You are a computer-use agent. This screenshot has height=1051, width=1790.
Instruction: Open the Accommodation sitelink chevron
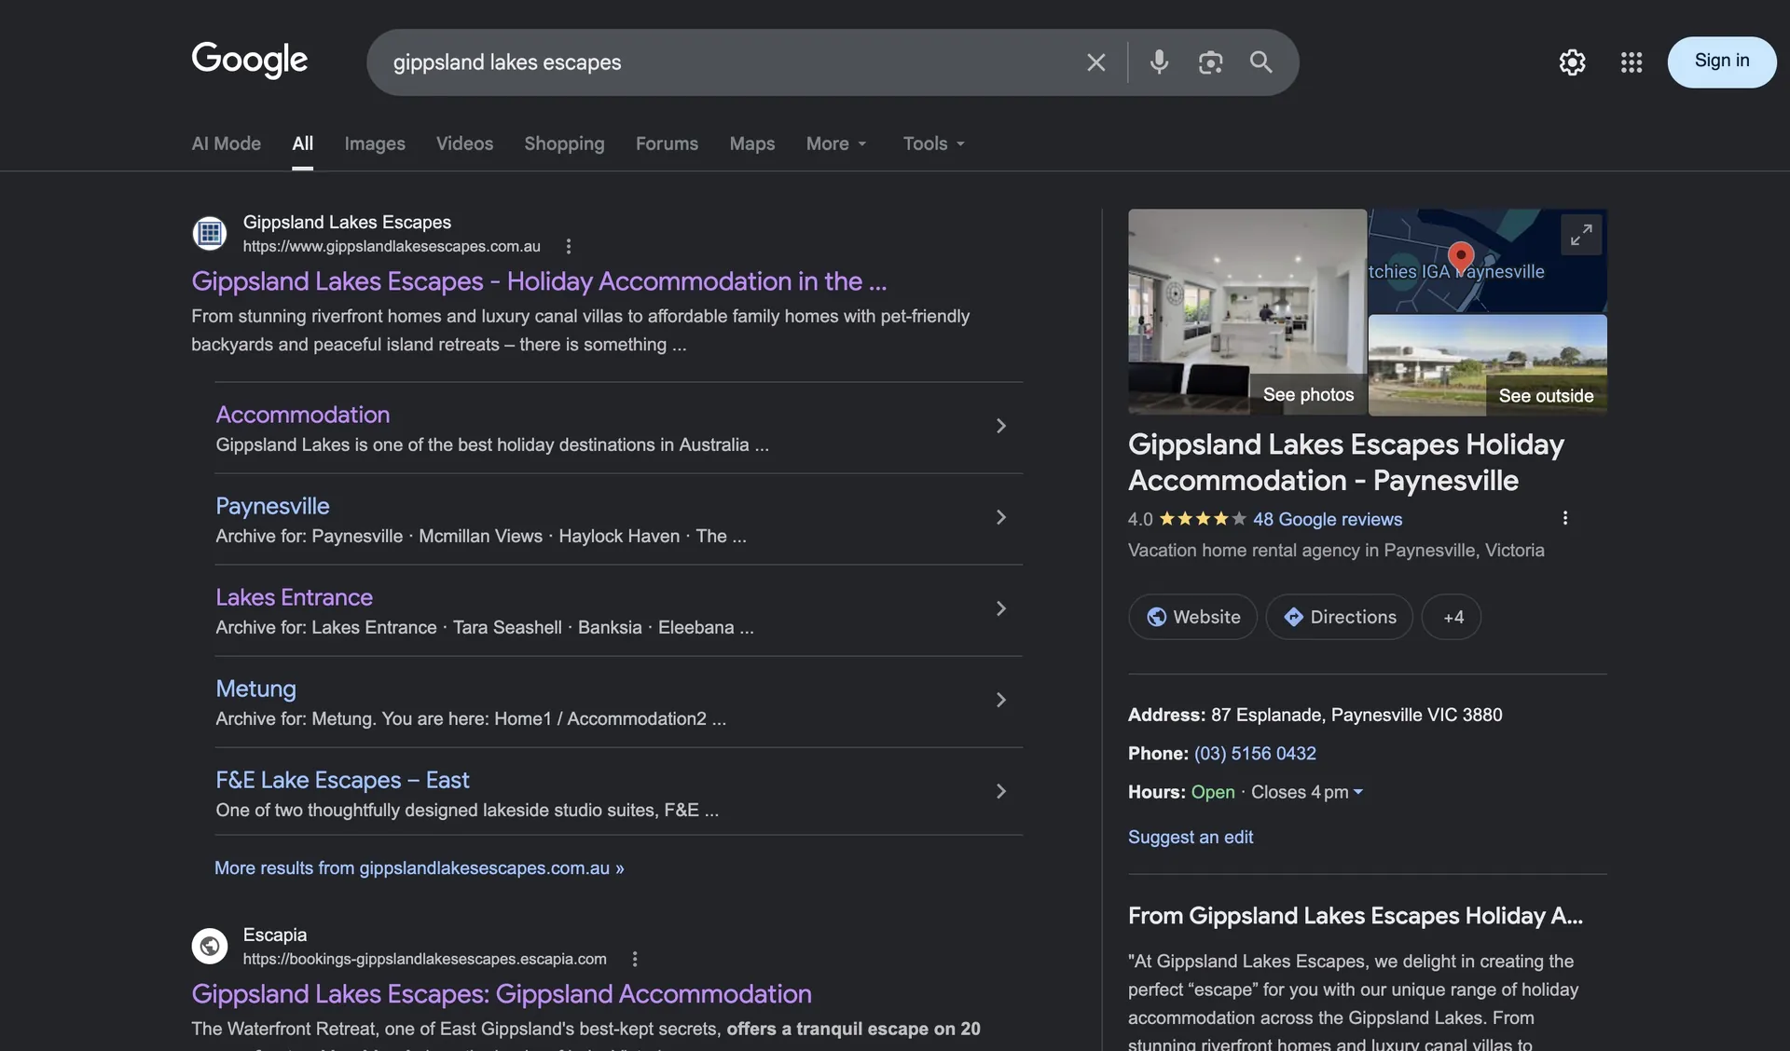click(x=1000, y=426)
